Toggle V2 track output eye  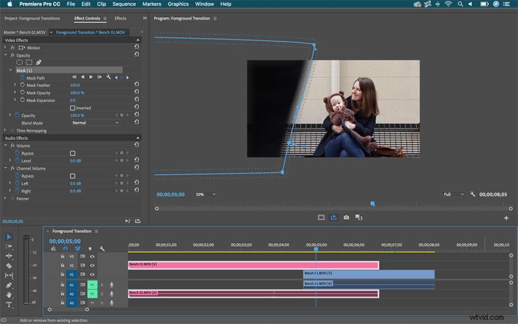[x=92, y=265]
